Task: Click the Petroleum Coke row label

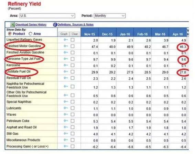Action: 18,121
